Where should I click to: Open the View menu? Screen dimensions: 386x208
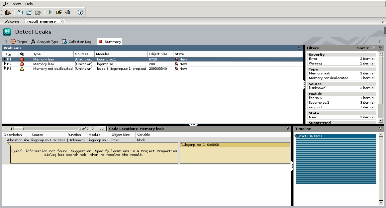tap(17, 4)
